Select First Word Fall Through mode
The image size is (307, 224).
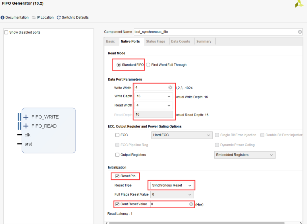(148, 65)
